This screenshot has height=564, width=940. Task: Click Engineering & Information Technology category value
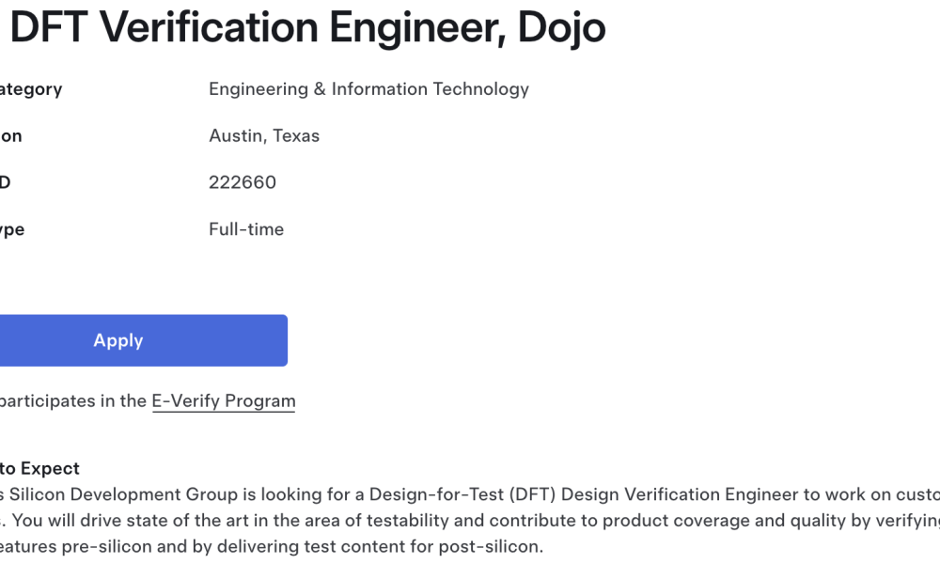tap(368, 89)
